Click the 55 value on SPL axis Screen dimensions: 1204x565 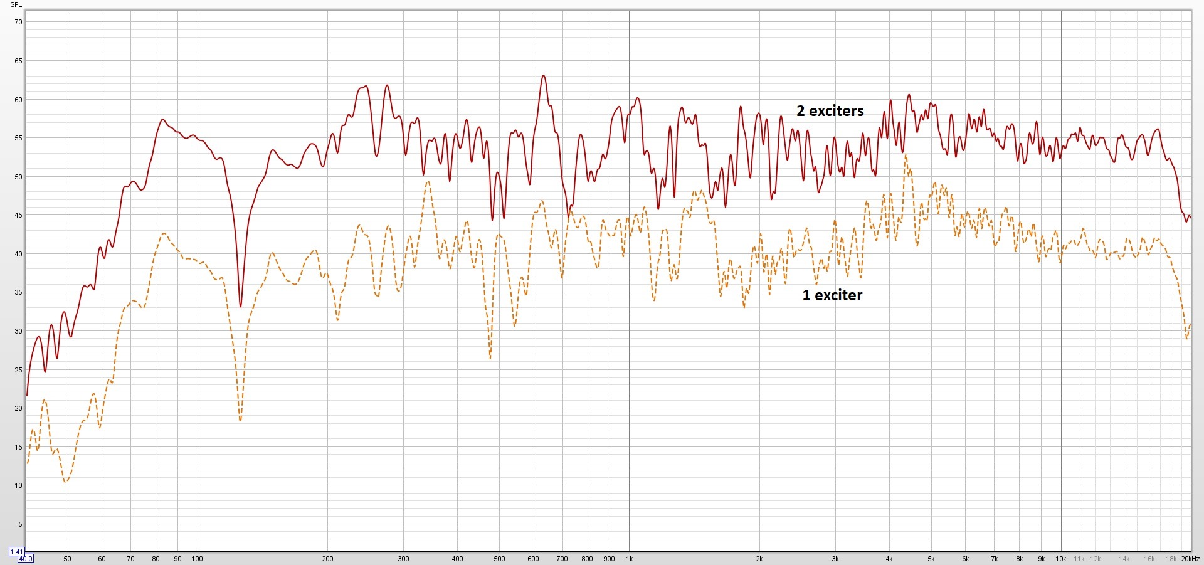point(18,138)
